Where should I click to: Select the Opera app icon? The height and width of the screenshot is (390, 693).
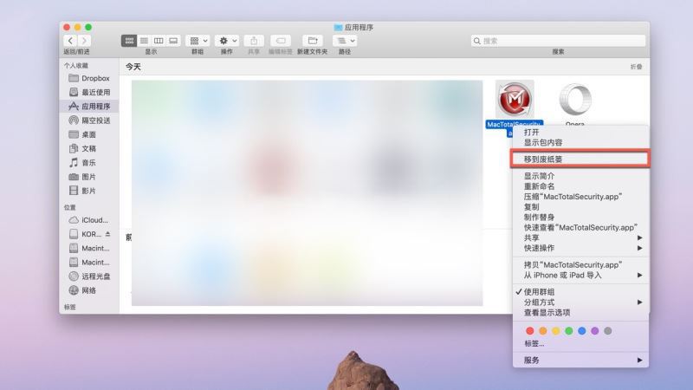pyautogui.click(x=575, y=100)
